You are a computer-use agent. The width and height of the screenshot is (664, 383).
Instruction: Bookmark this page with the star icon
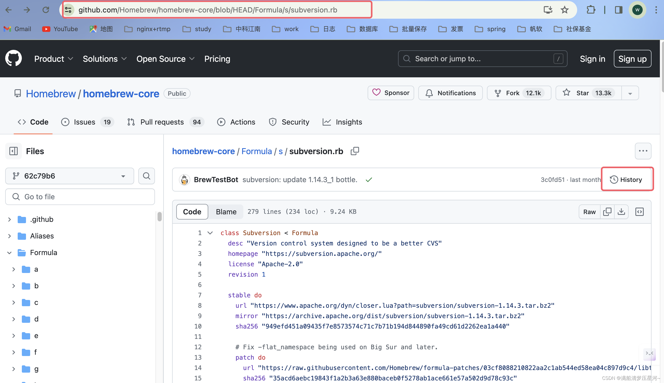pos(564,10)
